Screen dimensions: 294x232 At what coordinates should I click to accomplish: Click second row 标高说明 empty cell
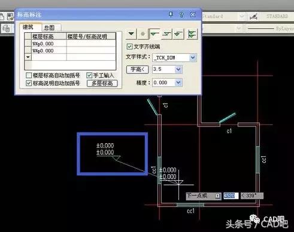click(x=91, y=51)
